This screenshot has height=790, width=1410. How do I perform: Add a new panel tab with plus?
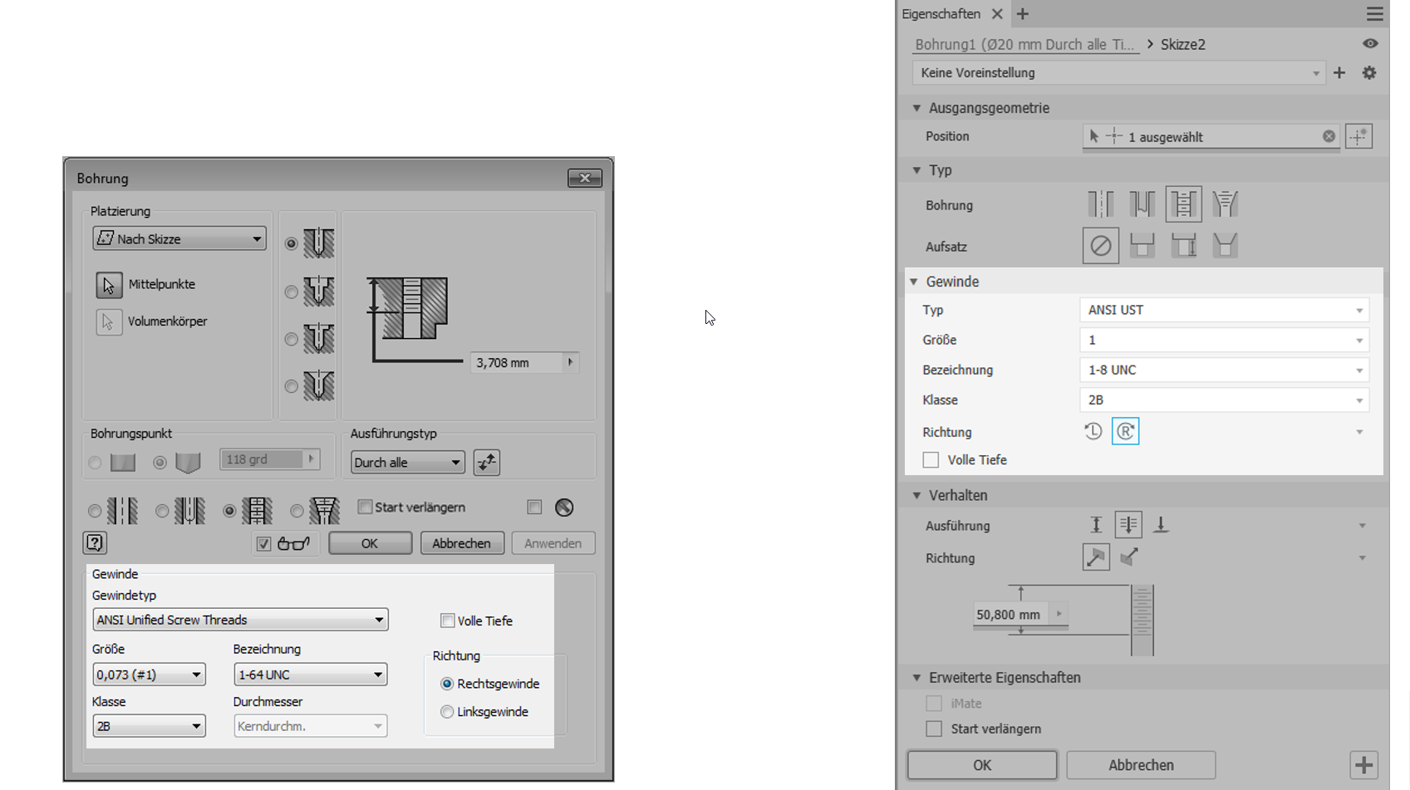tap(1023, 14)
